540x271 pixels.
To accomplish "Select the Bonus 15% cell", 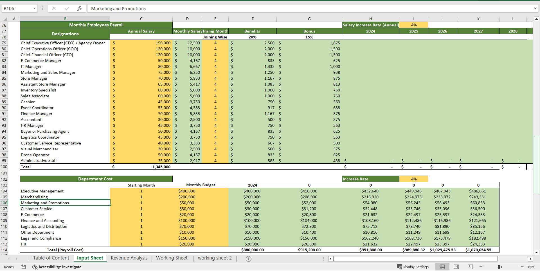I will point(309,37).
